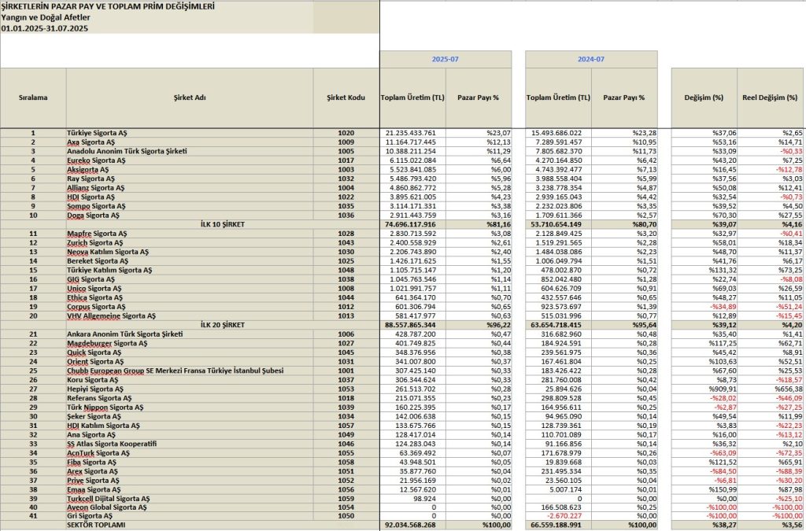
Task: Select the red change value '-%34,89'
Action: pyautogui.click(x=704, y=307)
